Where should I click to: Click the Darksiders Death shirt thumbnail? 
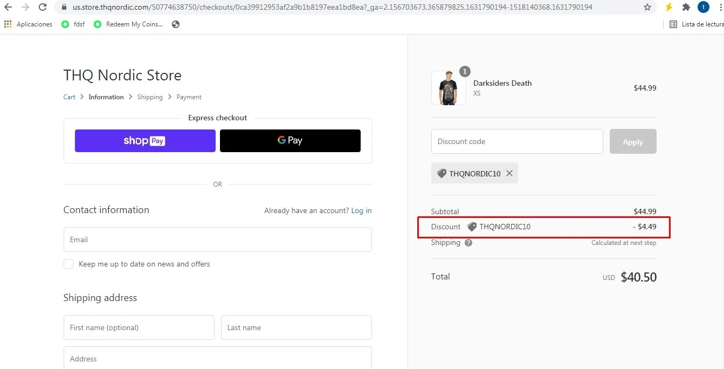(449, 88)
